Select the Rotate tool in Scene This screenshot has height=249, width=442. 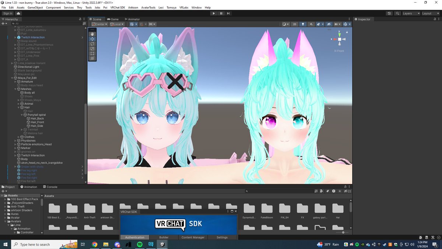(92, 44)
